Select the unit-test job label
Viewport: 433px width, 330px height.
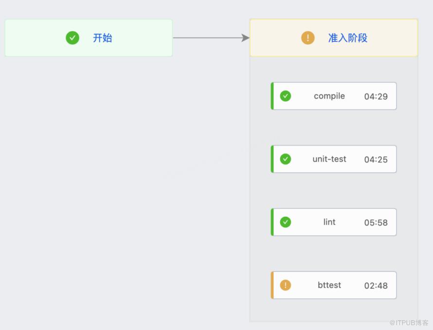(329, 159)
